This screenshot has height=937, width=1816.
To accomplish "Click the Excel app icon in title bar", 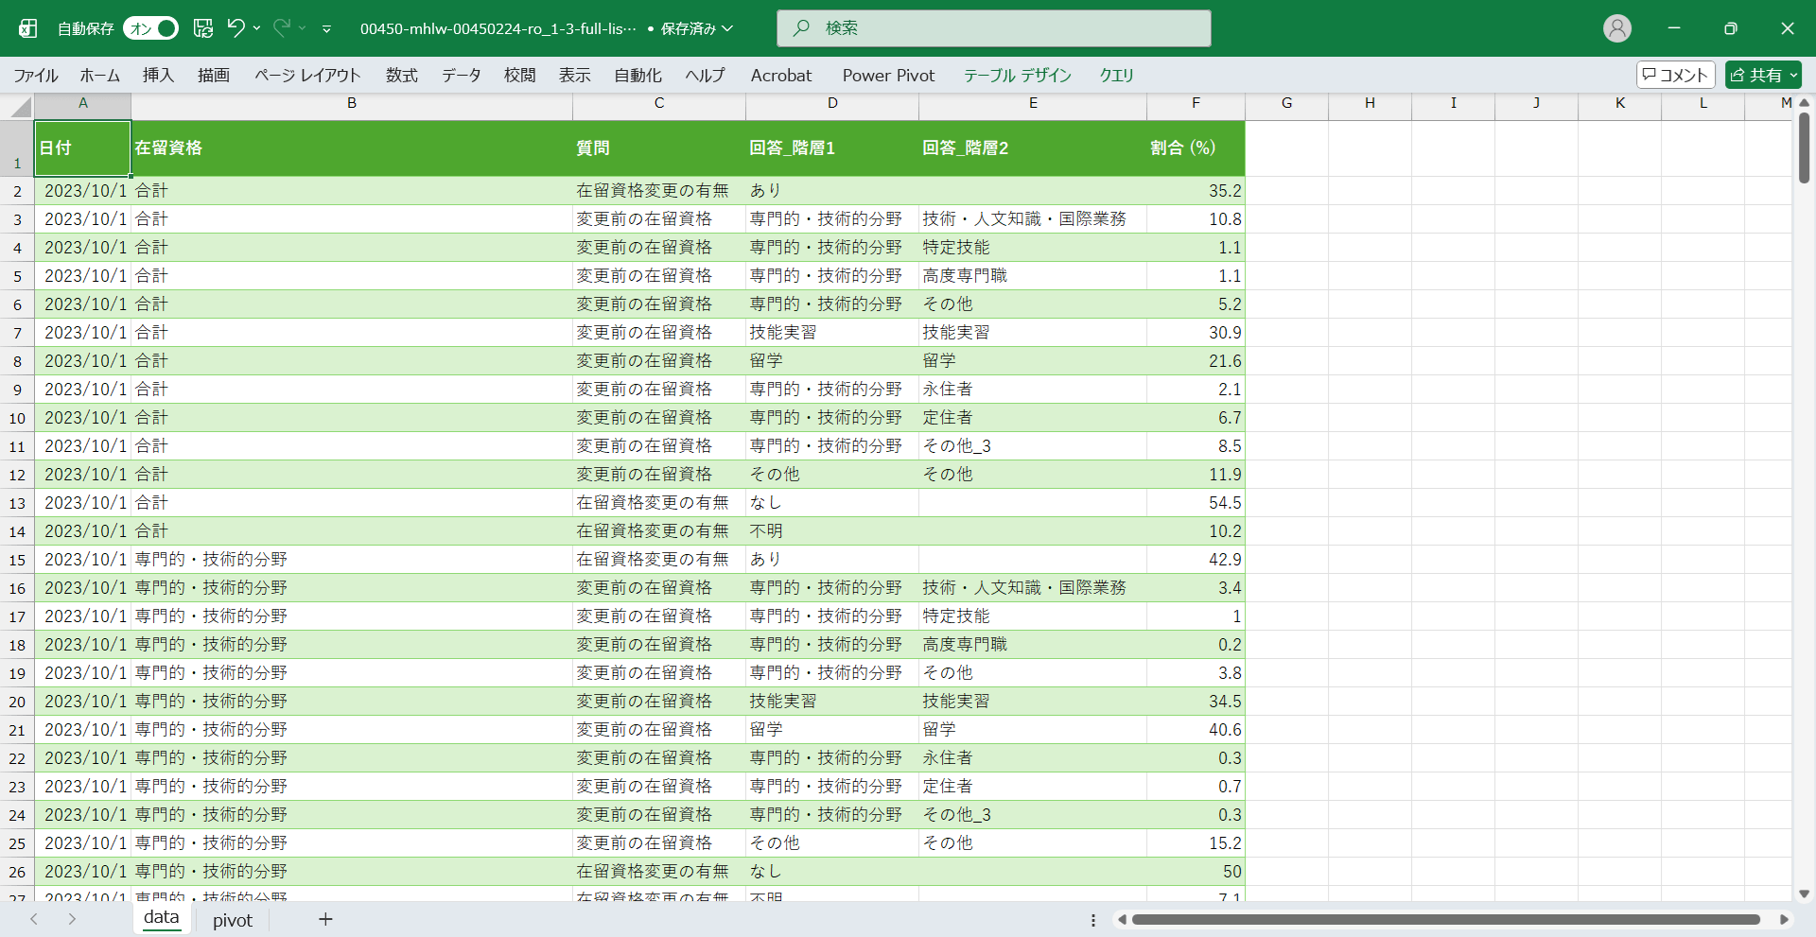I will [x=28, y=28].
